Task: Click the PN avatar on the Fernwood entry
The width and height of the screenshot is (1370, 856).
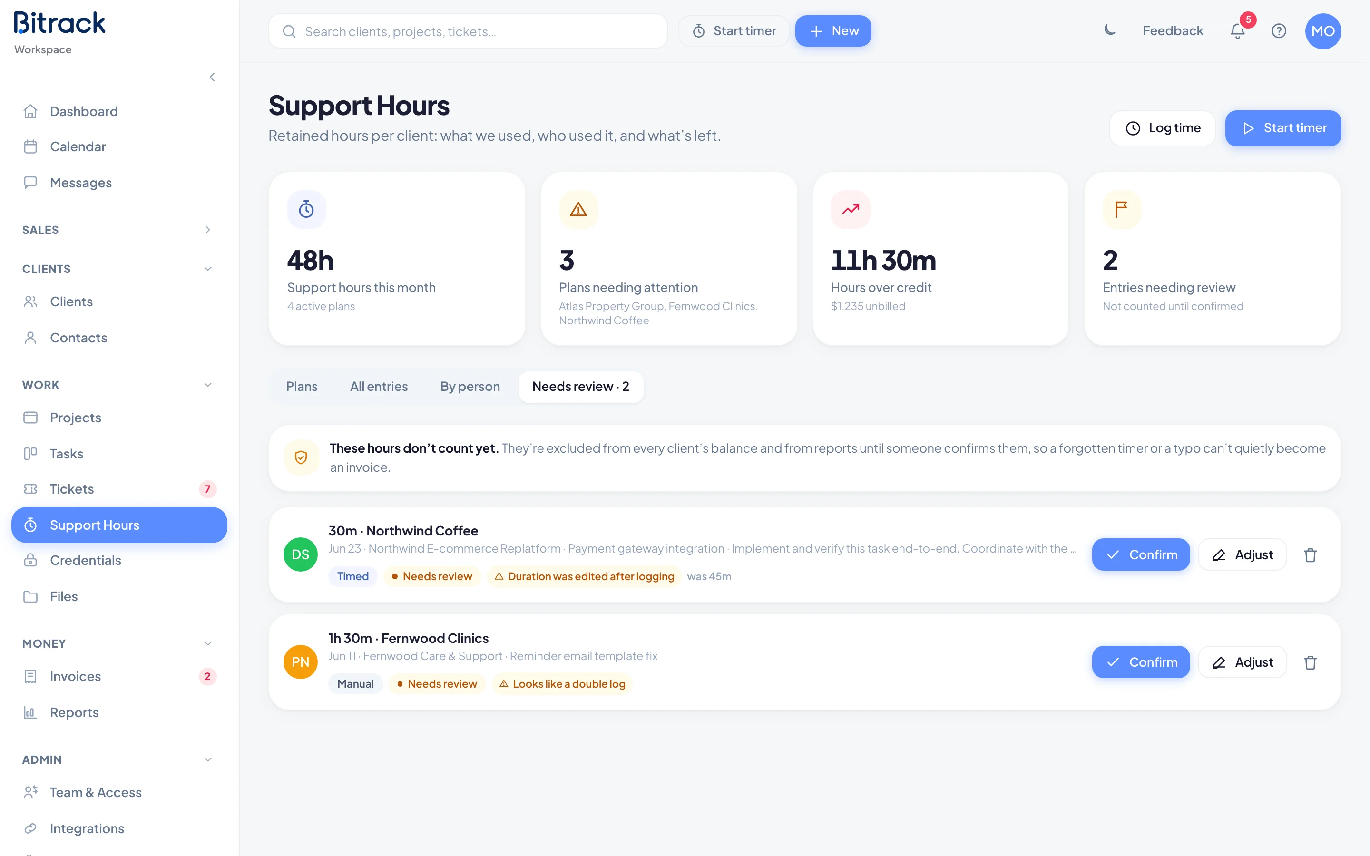Action: (x=301, y=662)
